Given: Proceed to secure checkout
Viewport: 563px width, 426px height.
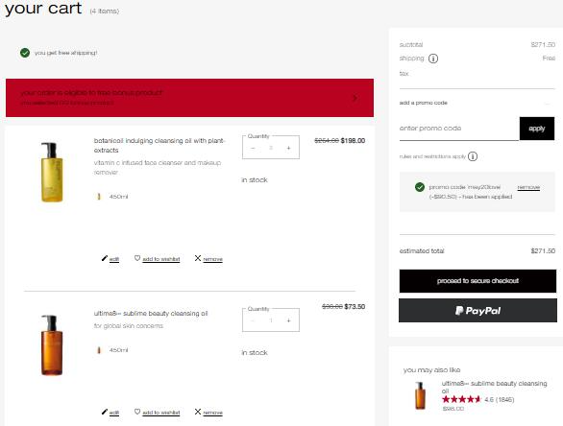Looking at the screenshot, I should (477, 281).
